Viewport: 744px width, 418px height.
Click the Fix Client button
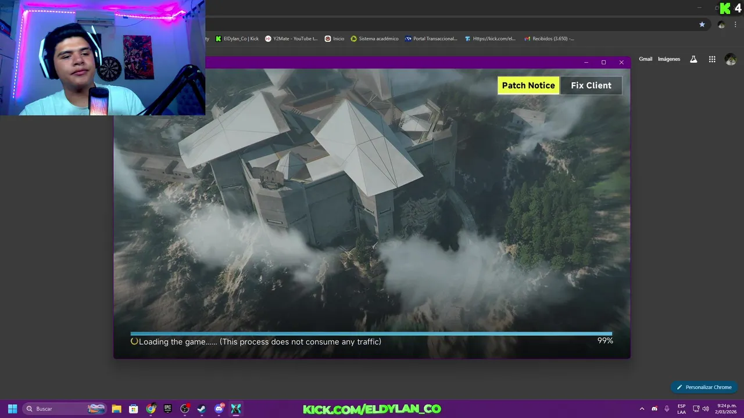(x=591, y=85)
